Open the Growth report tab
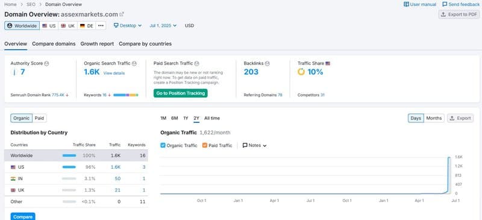482x220 pixels. point(97,44)
